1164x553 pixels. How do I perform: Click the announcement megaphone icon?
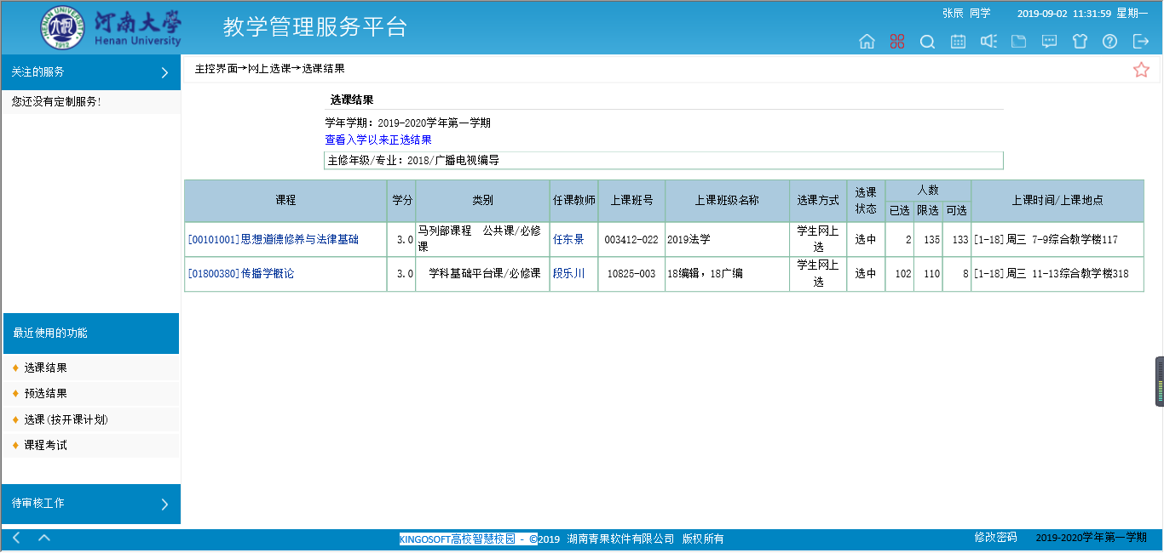click(x=988, y=42)
